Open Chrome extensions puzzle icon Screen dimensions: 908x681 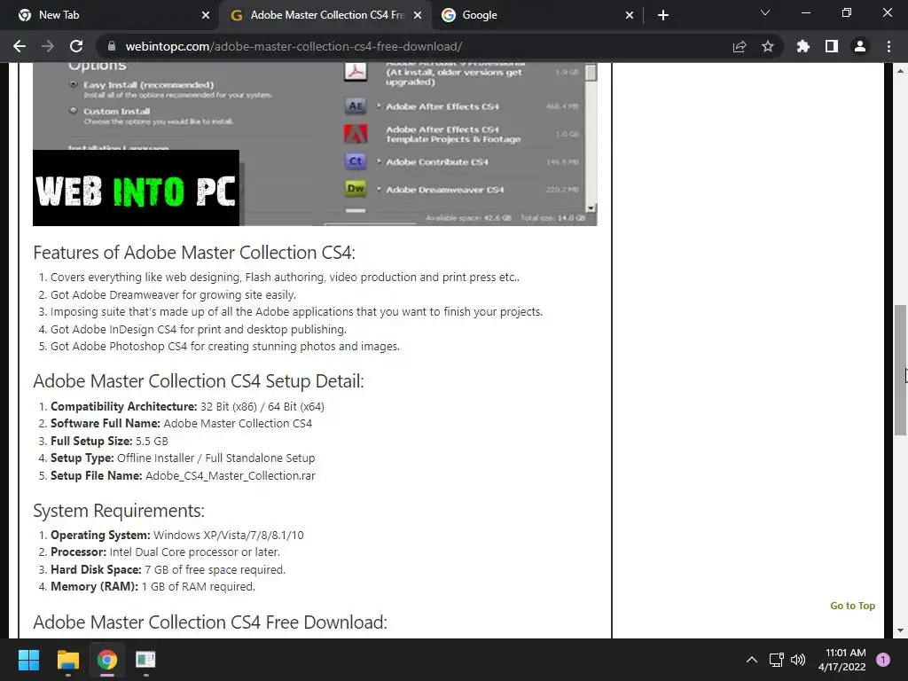(x=803, y=46)
